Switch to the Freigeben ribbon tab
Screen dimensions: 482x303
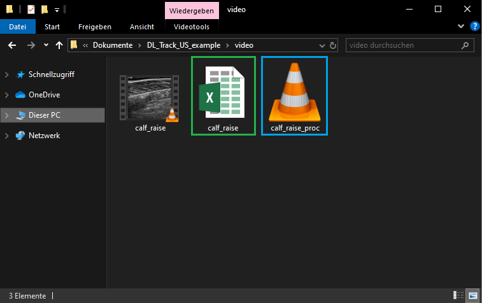(95, 27)
